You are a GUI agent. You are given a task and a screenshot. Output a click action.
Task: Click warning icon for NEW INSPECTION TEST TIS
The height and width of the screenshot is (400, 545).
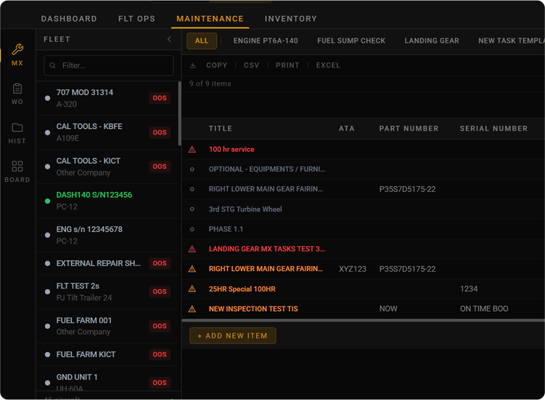(192, 309)
